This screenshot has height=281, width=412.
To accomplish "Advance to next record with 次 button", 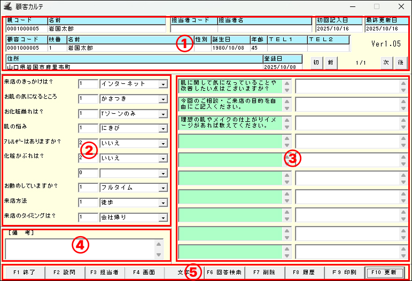I will pyautogui.click(x=385, y=62).
